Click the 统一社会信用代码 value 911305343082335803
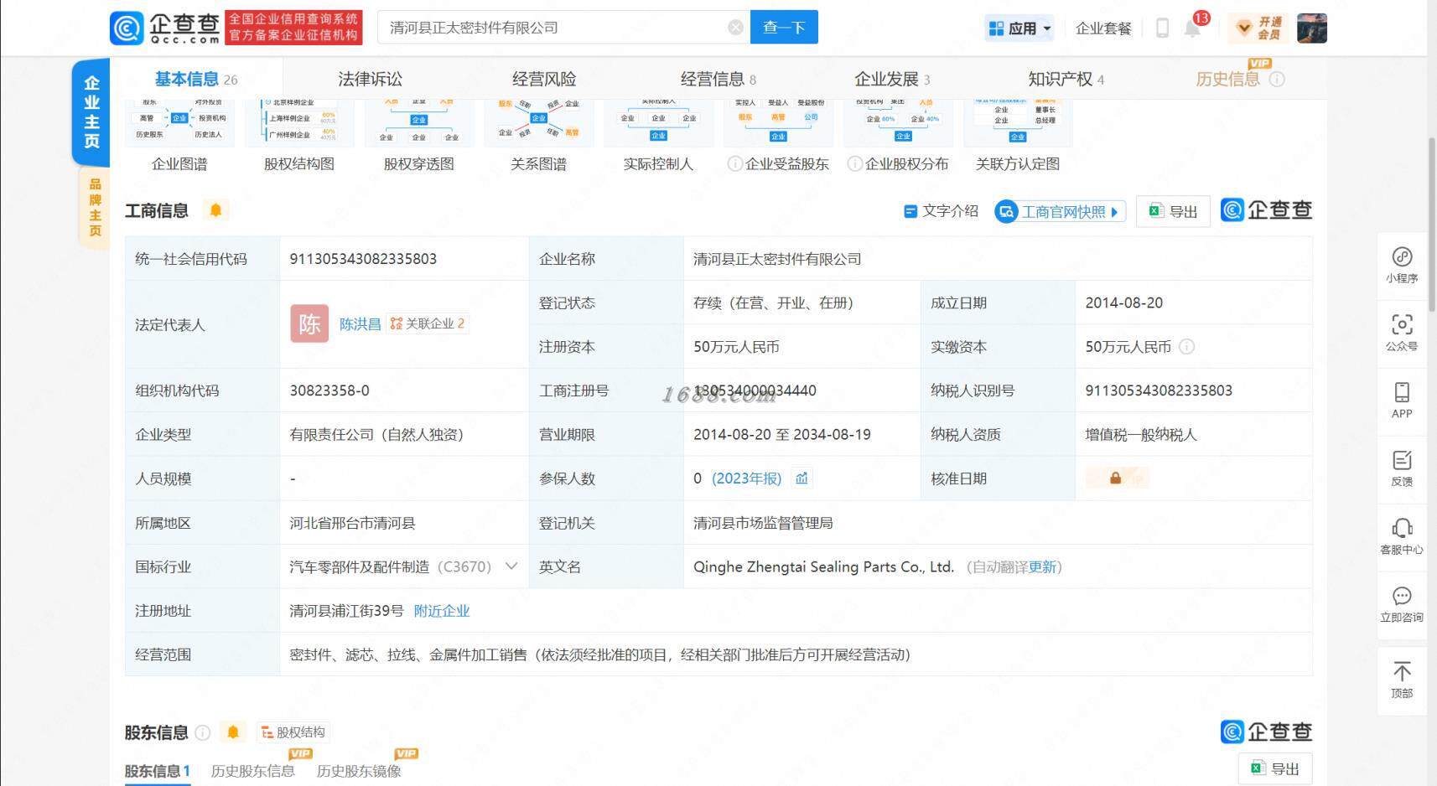Image resolution: width=1437 pixels, height=786 pixels. coord(363,259)
